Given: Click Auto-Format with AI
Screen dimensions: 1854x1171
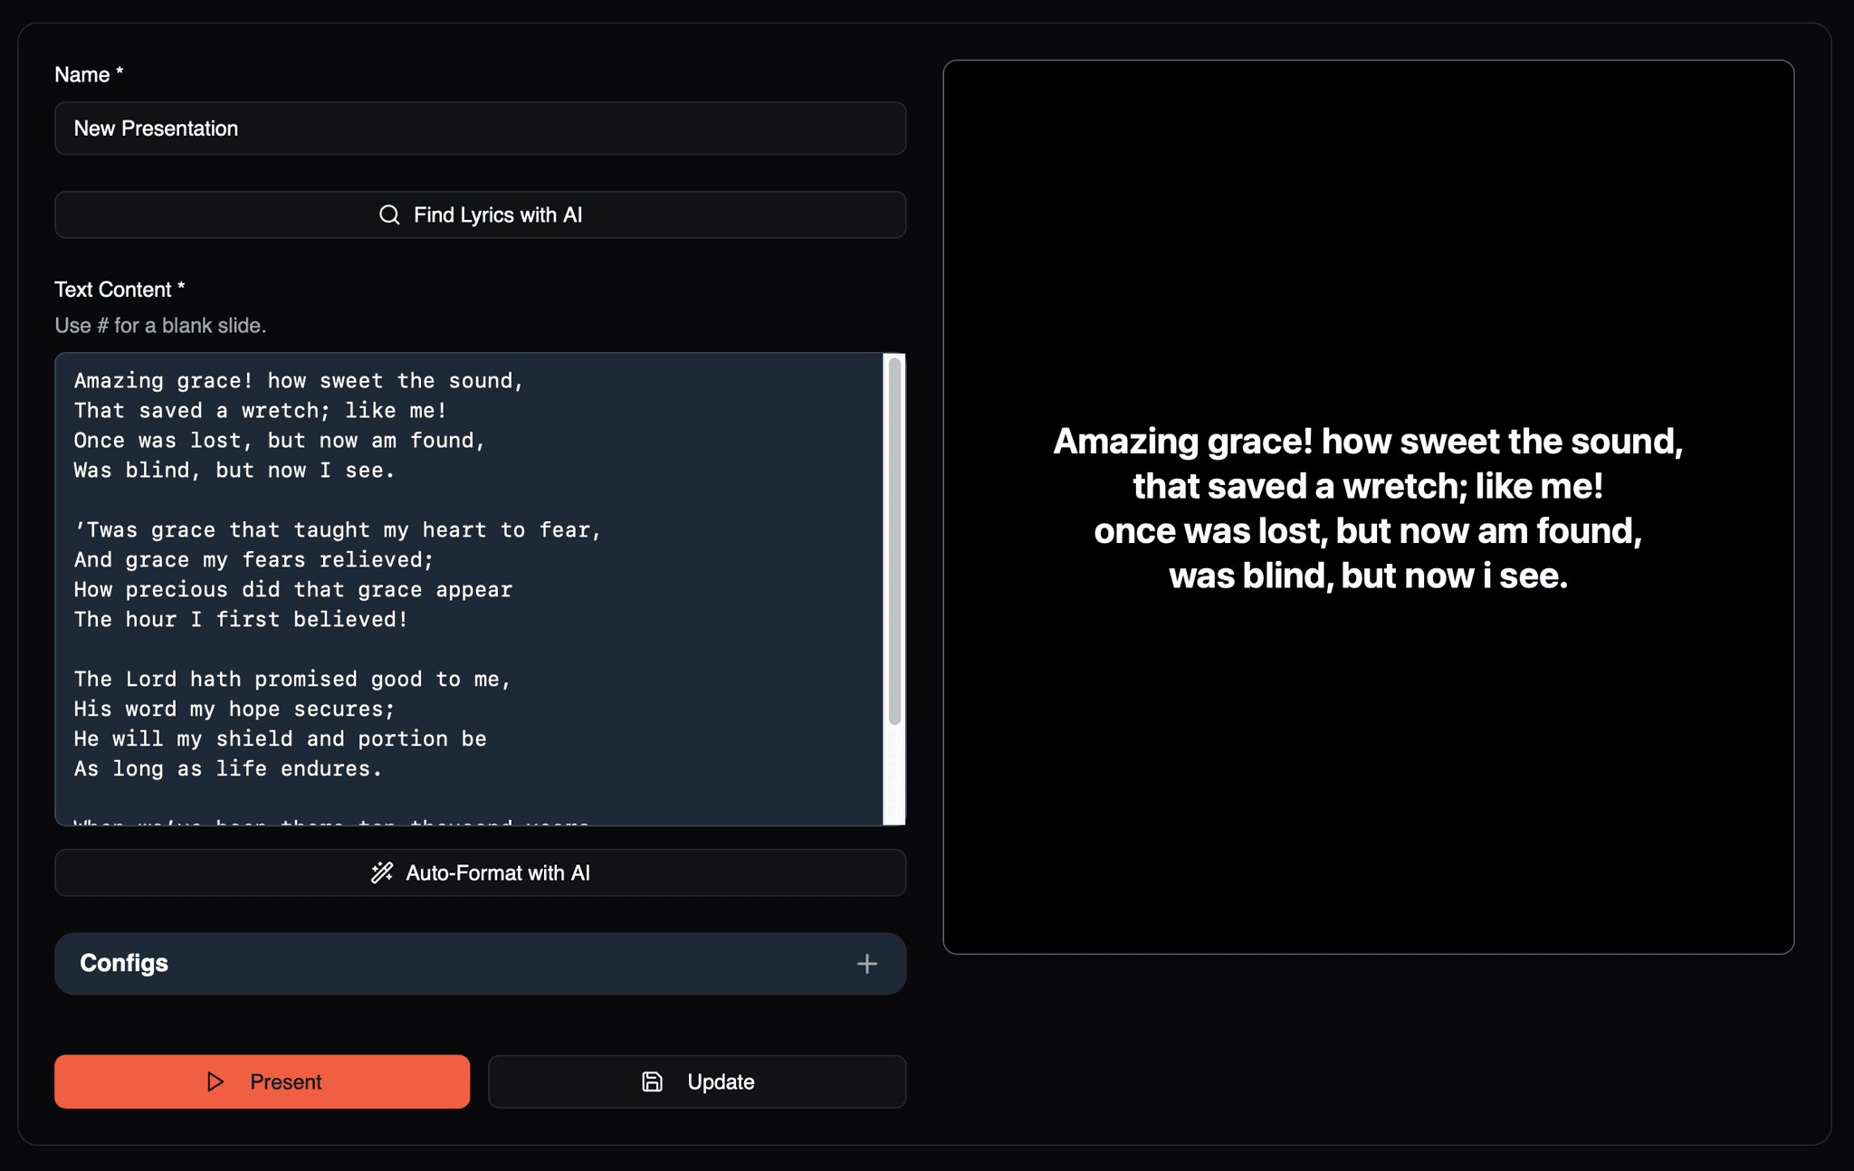Looking at the screenshot, I should coord(480,872).
